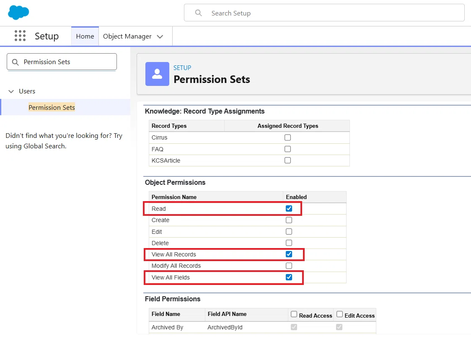This screenshot has width=471, height=339.
Task: Click the Archived By edit access checkbox
Action: pos(339,327)
